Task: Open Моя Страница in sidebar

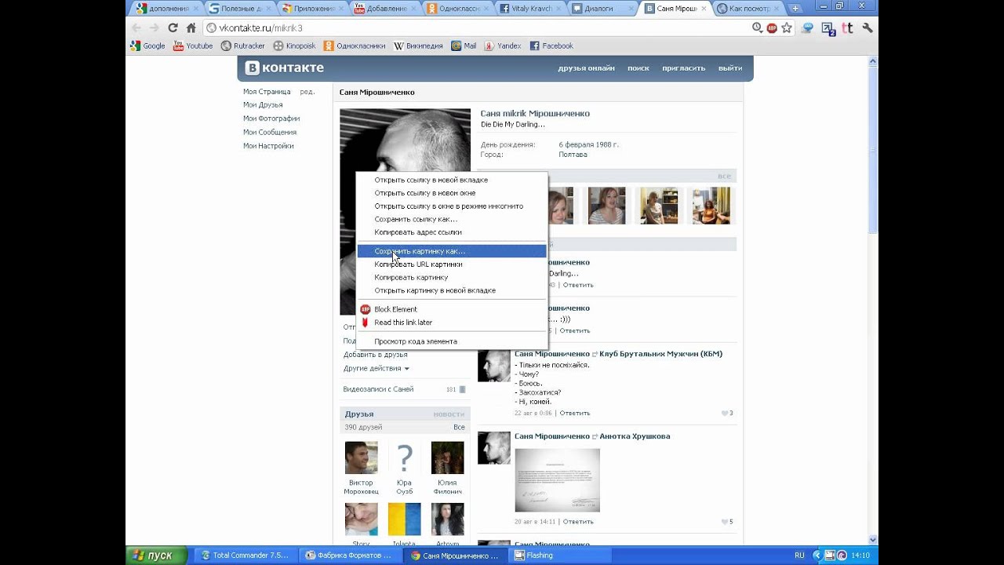Action: pyautogui.click(x=267, y=92)
